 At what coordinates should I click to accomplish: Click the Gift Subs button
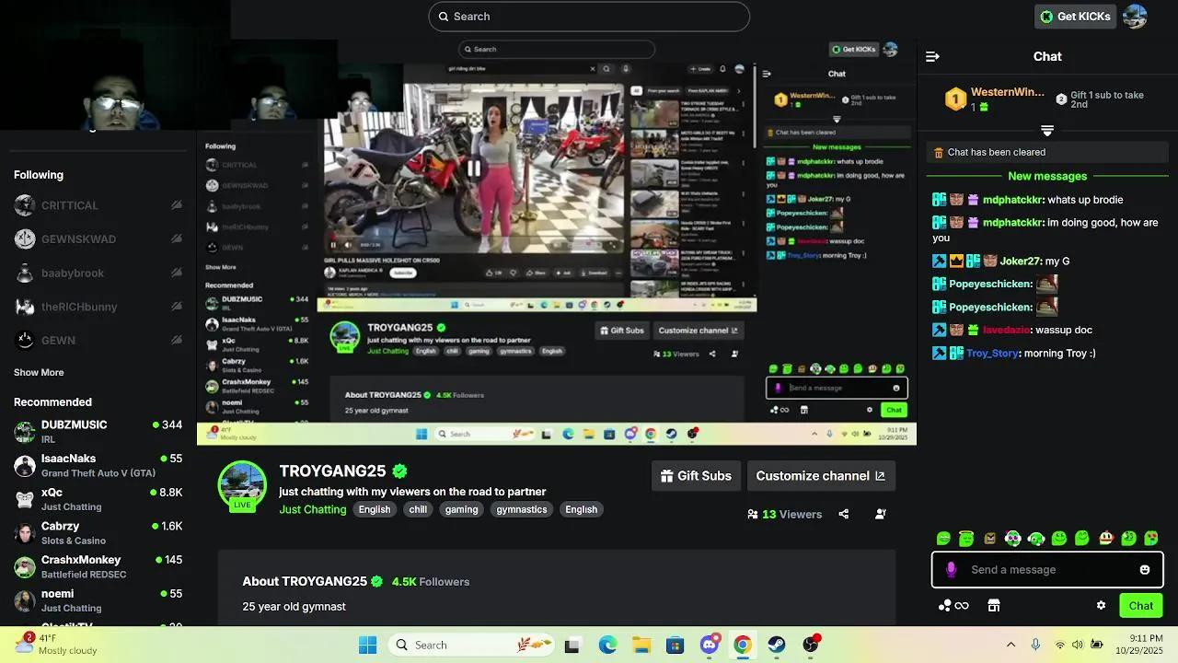[x=697, y=476]
